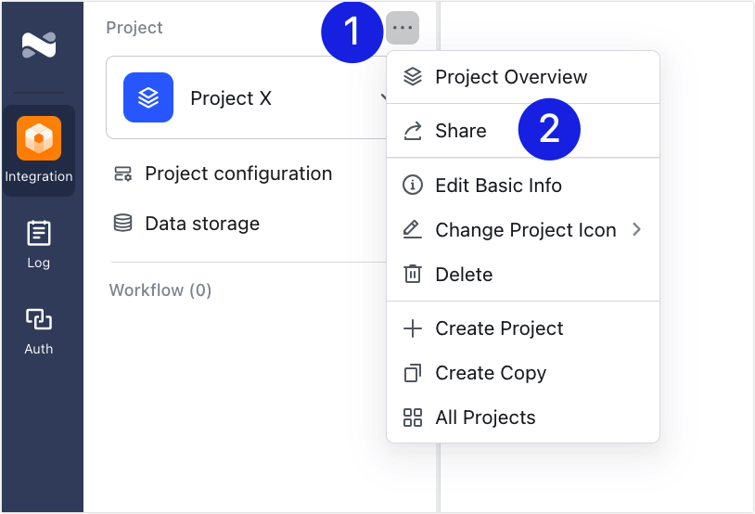Open Data storage link
755x514 pixels.
point(202,224)
